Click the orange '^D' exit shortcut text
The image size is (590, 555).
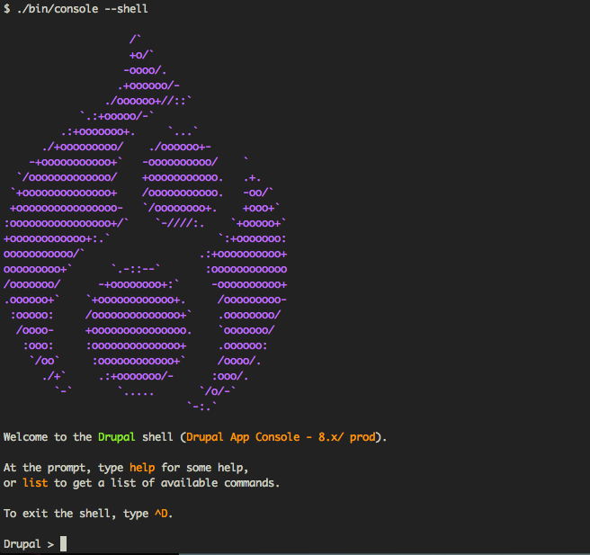pos(161,514)
